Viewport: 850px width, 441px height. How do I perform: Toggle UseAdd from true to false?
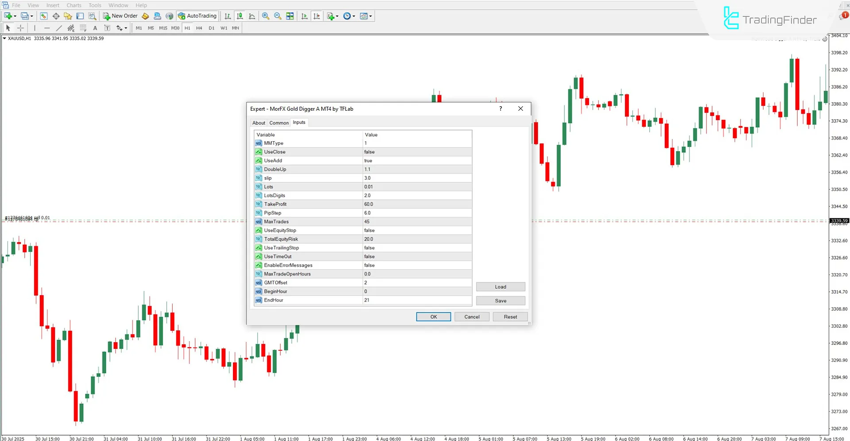[x=416, y=160]
